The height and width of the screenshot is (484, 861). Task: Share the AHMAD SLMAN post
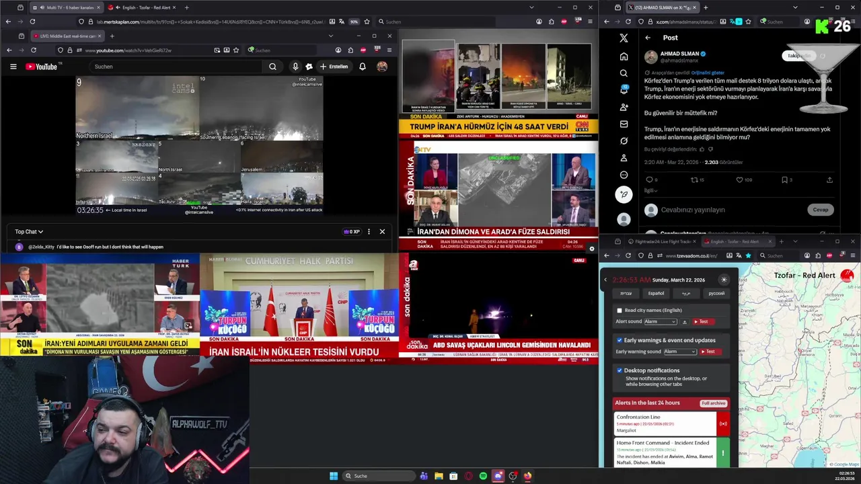click(829, 179)
